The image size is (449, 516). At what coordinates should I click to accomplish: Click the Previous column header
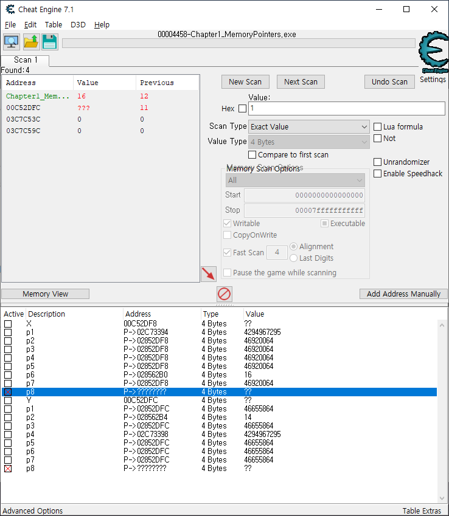(x=167, y=83)
